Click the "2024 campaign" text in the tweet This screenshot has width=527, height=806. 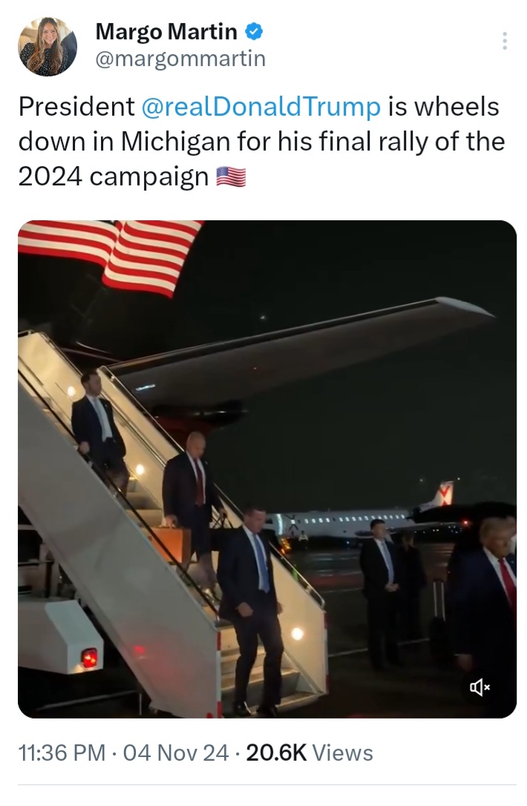pyautogui.click(x=114, y=177)
